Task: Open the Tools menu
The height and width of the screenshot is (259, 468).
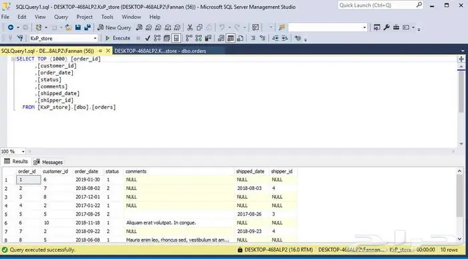Action: [x=107, y=17]
